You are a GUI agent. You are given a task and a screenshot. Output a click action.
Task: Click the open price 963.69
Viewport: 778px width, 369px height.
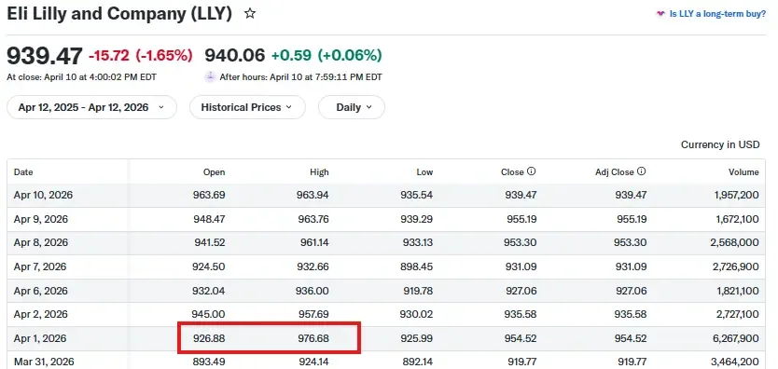pyautogui.click(x=209, y=195)
